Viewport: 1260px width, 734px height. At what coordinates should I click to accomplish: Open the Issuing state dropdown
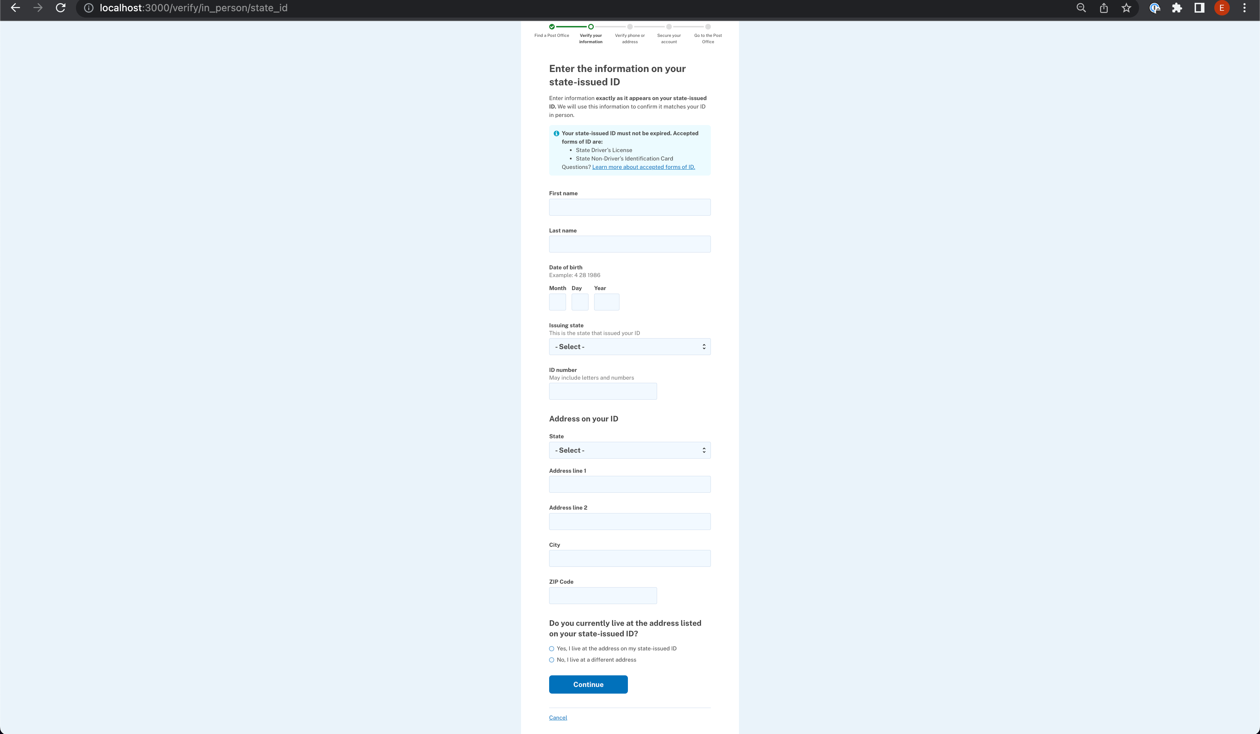pos(630,347)
